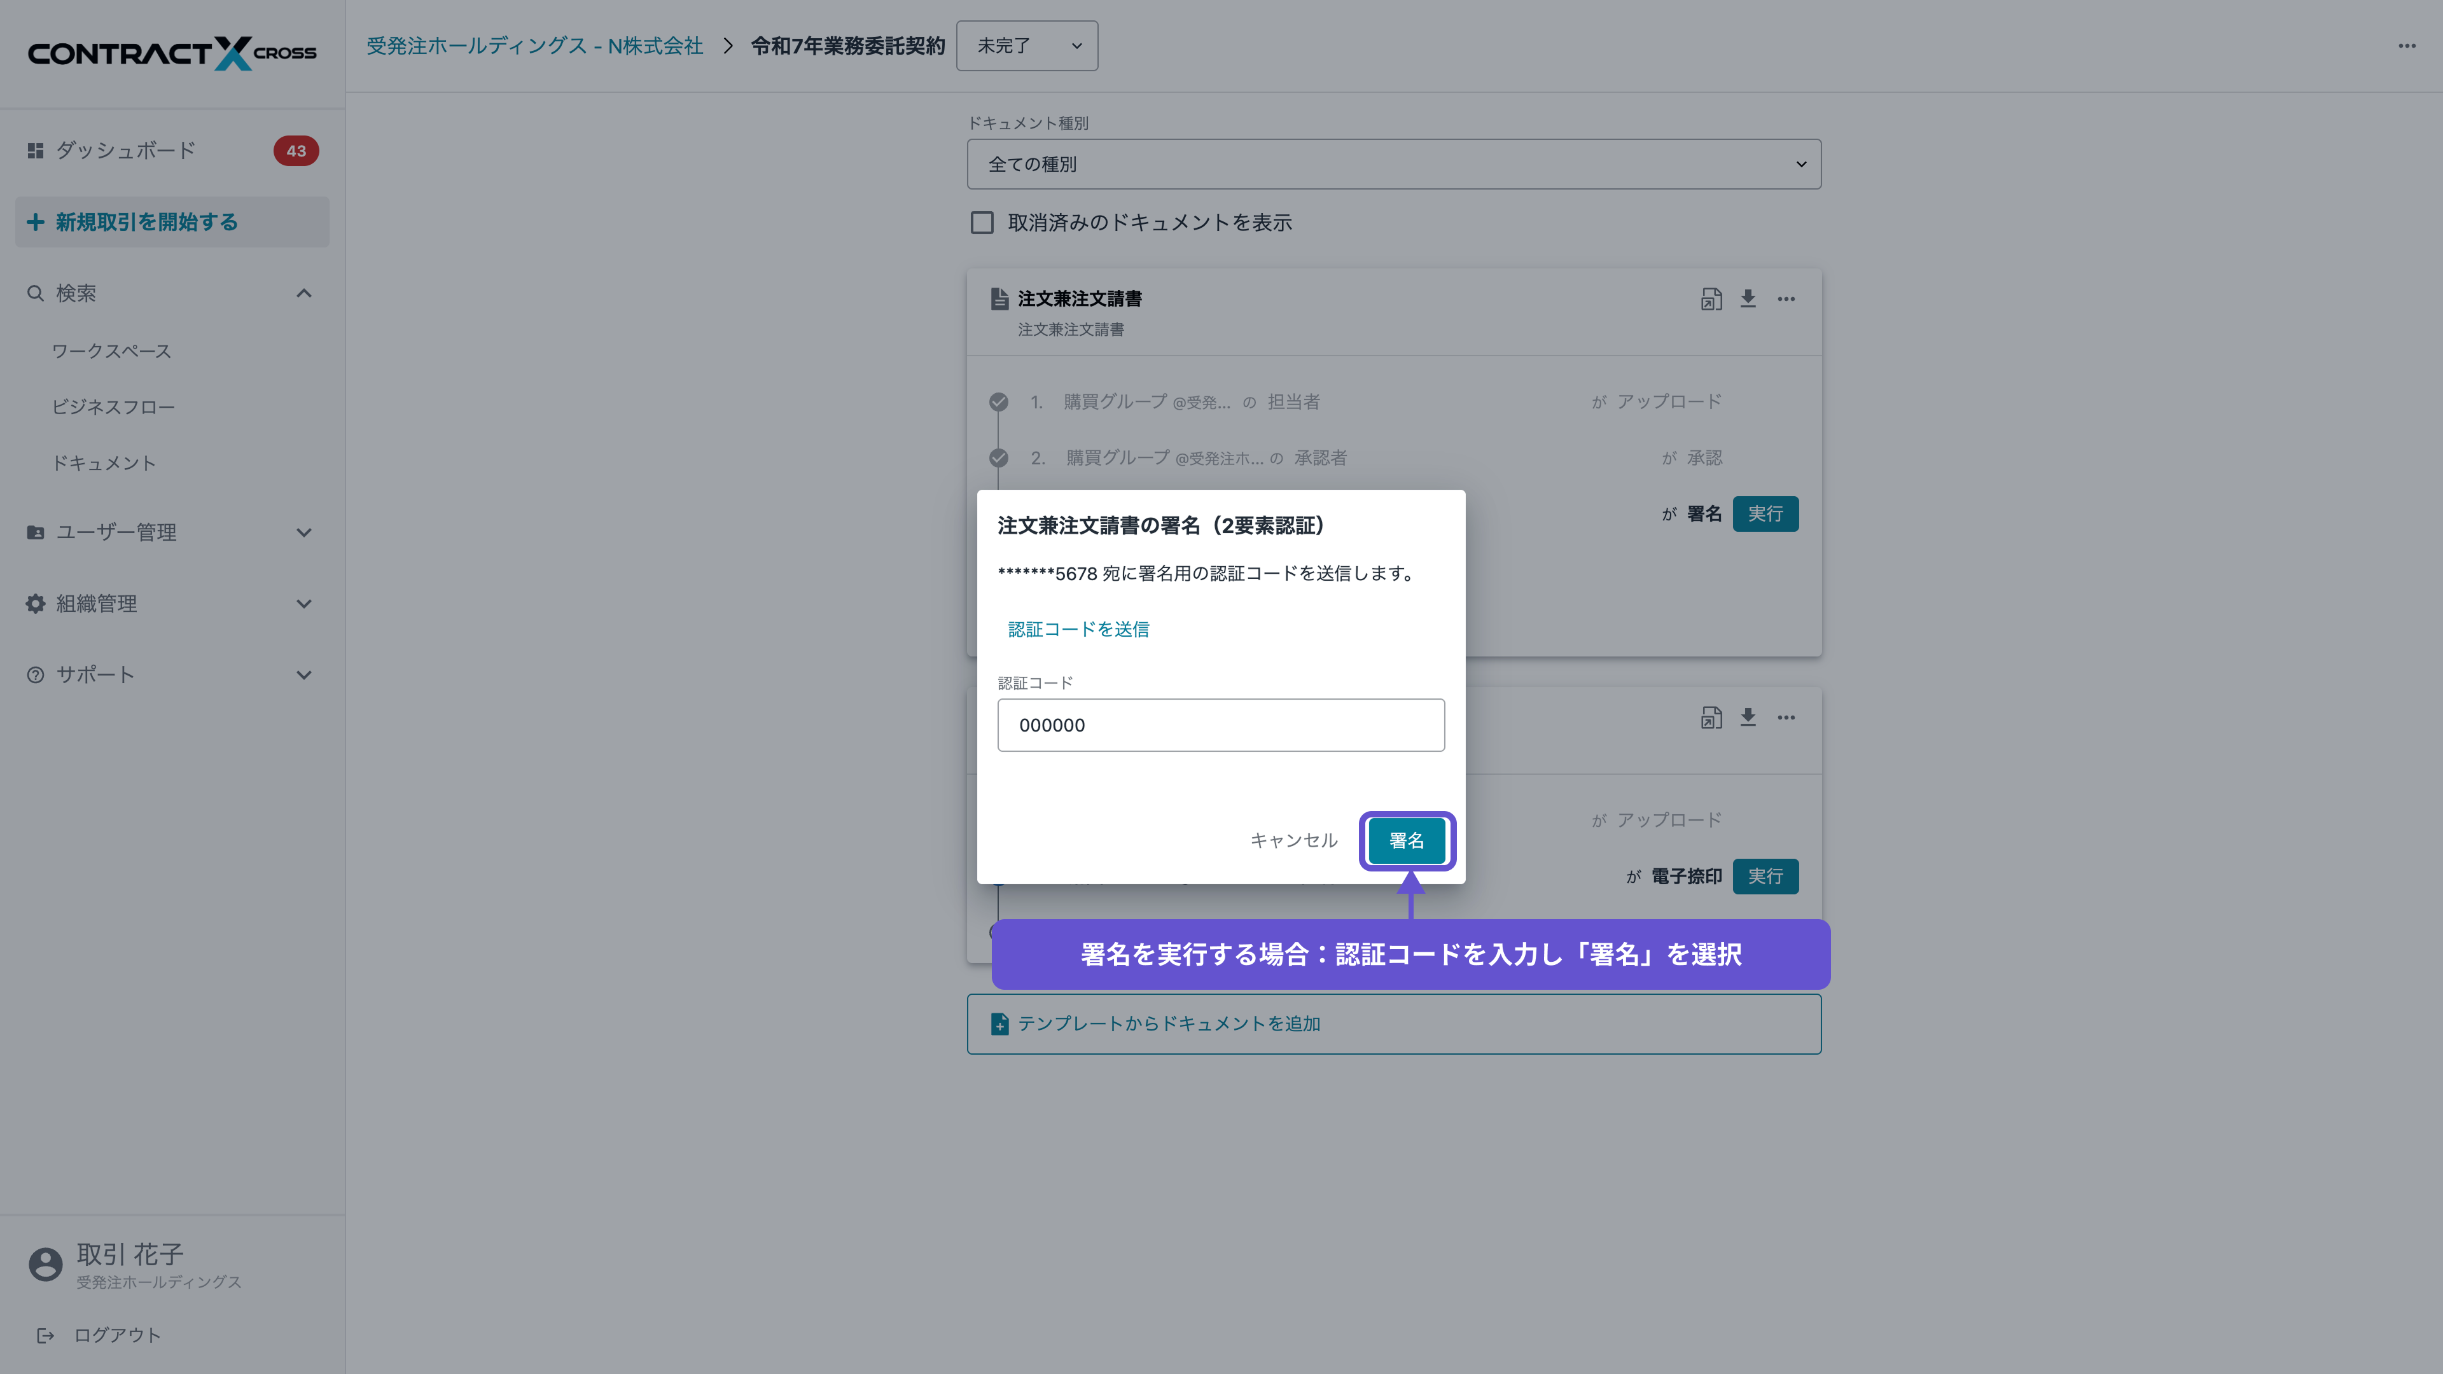Click the page options icon at top right
This screenshot has width=2443, height=1374.
[2406, 46]
